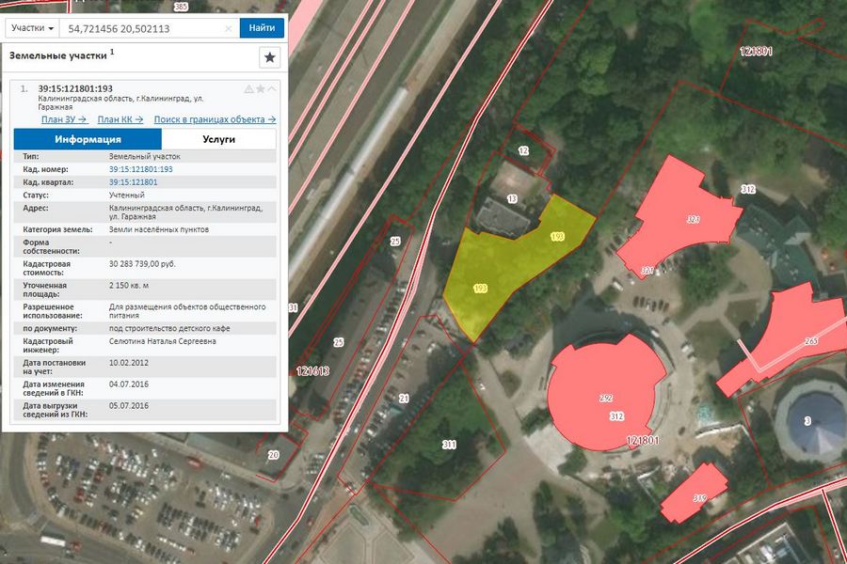Clear the search field with X icon
Viewport: 847px width, 564px height.
coord(228,29)
